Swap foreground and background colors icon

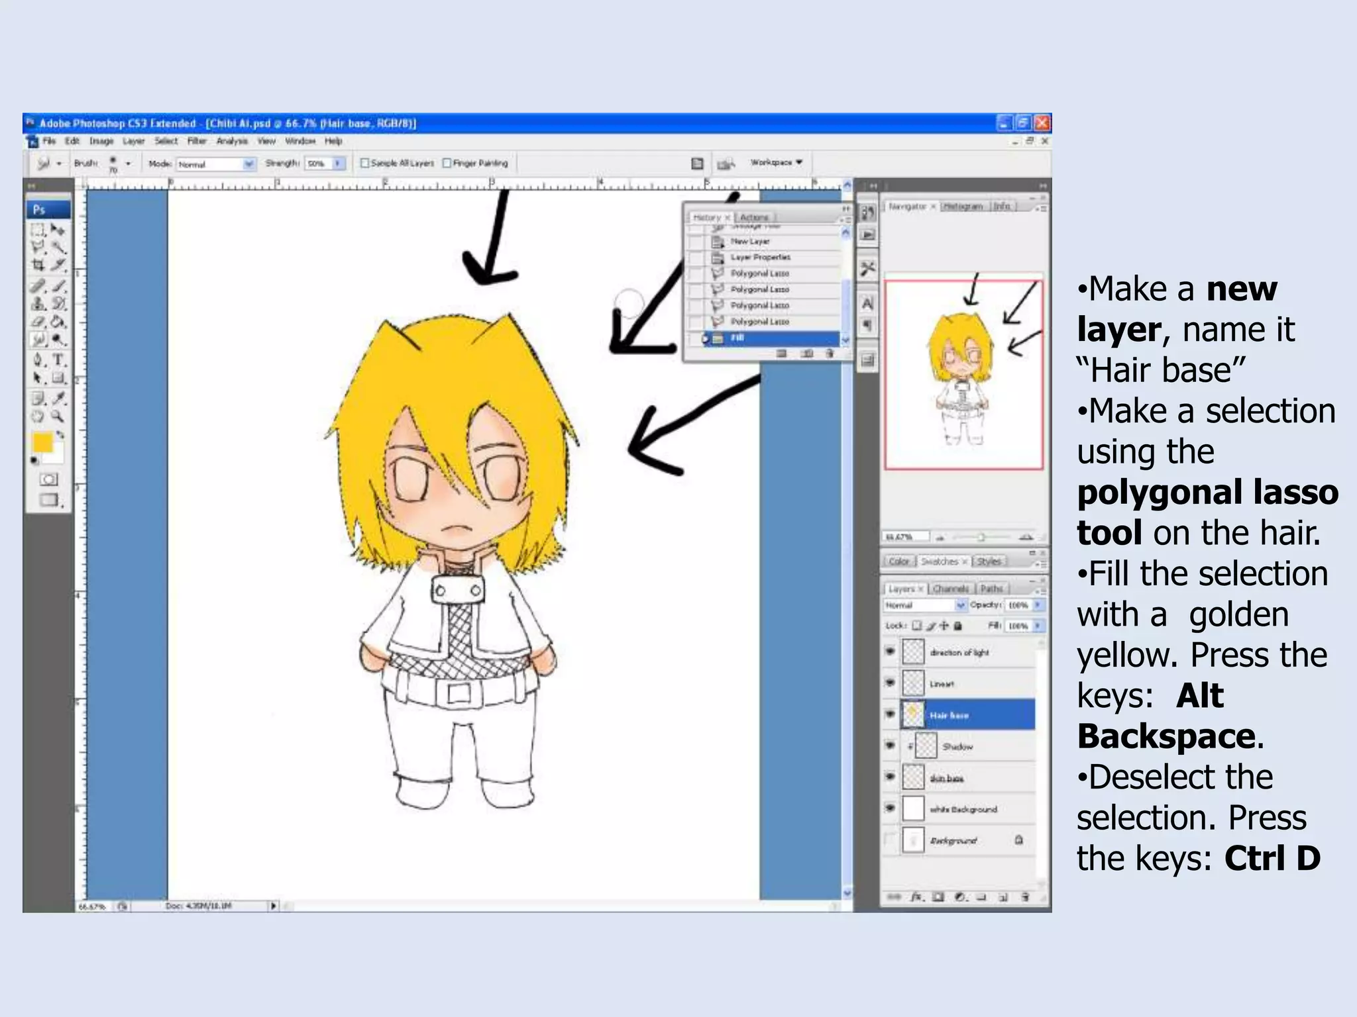[x=60, y=435]
